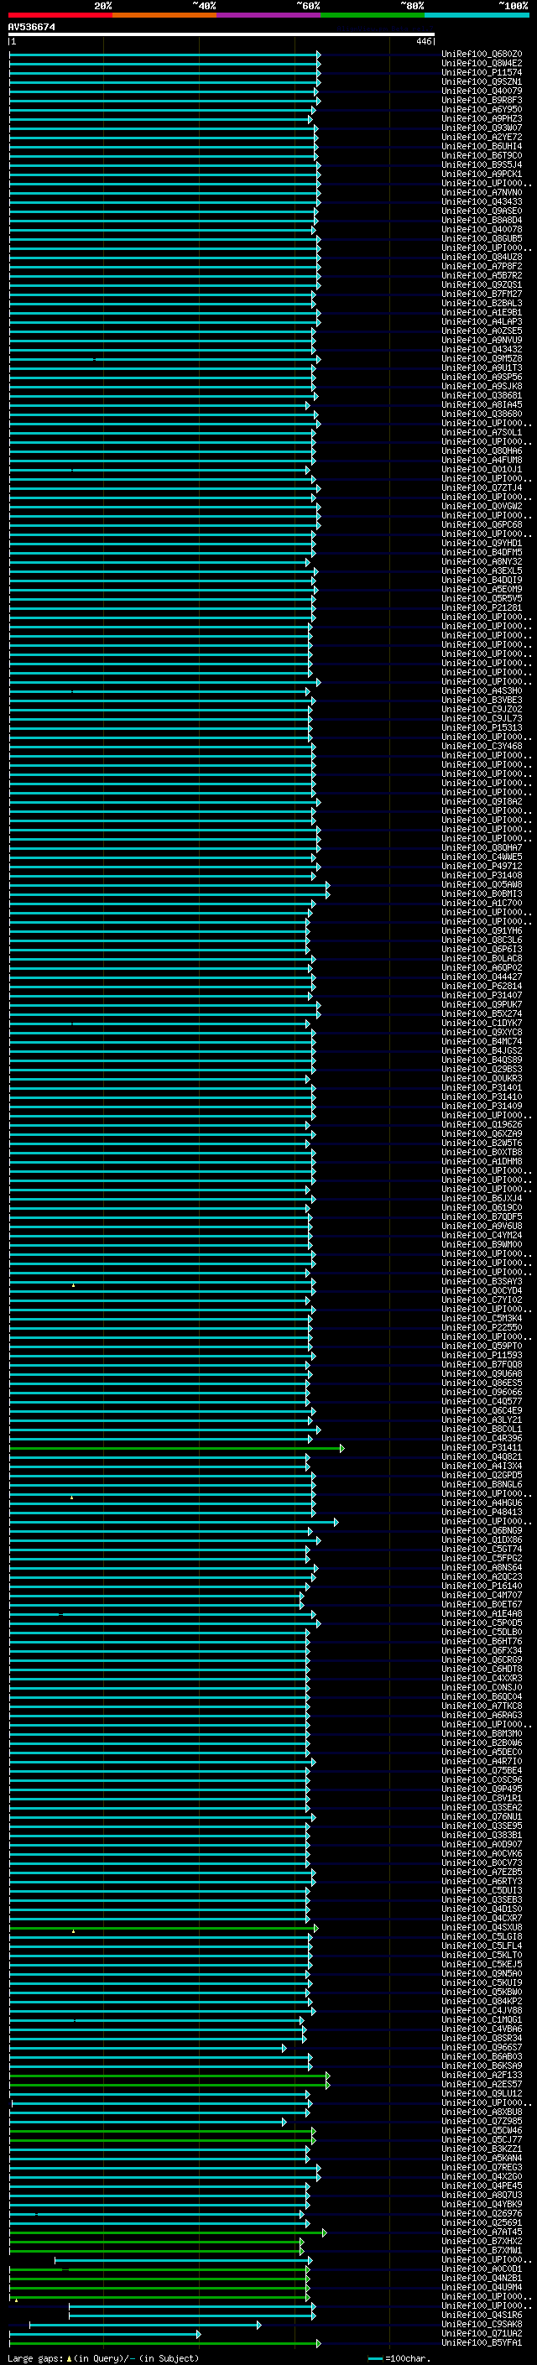Select hit UniRef100_Q9ZQS1
The width and height of the screenshot is (537, 2365).
pos(482,284)
